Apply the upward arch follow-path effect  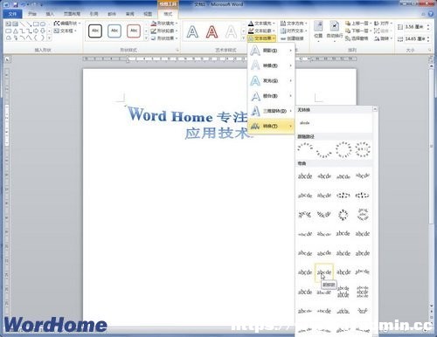[305, 149]
